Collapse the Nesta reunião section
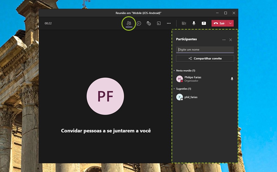 [174, 71]
